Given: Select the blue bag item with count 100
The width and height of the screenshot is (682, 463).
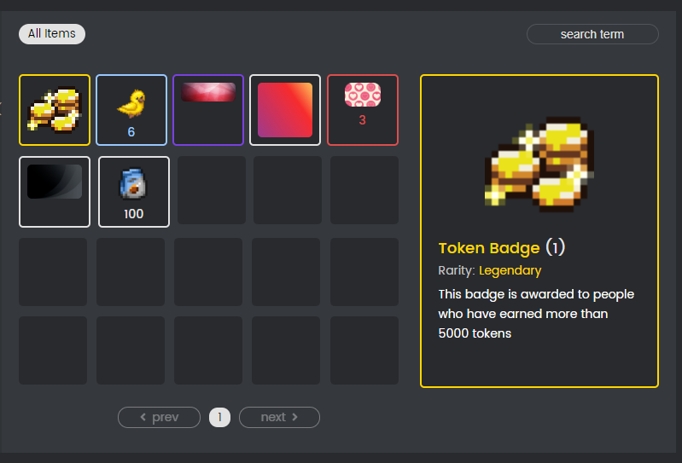Looking at the screenshot, I should point(134,192).
